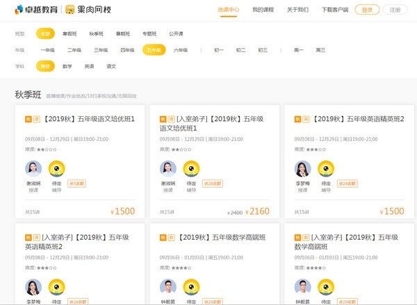417x305 pixels.
Task: Click the mascot tutor avatar in 入室弟子 语文培优班1 card
Action: (x=191, y=169)
